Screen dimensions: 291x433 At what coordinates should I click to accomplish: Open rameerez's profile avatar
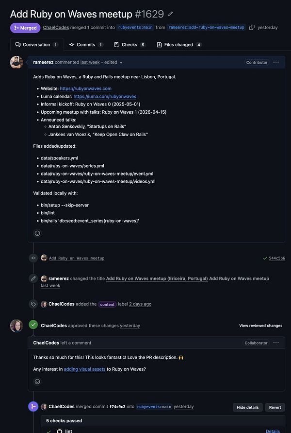[16, 62]
